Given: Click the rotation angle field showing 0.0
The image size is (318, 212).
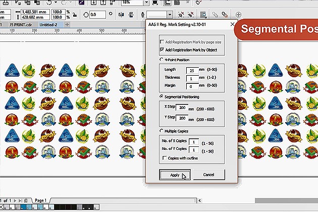Looking at the screenshot, I should [x=97, y=15].
